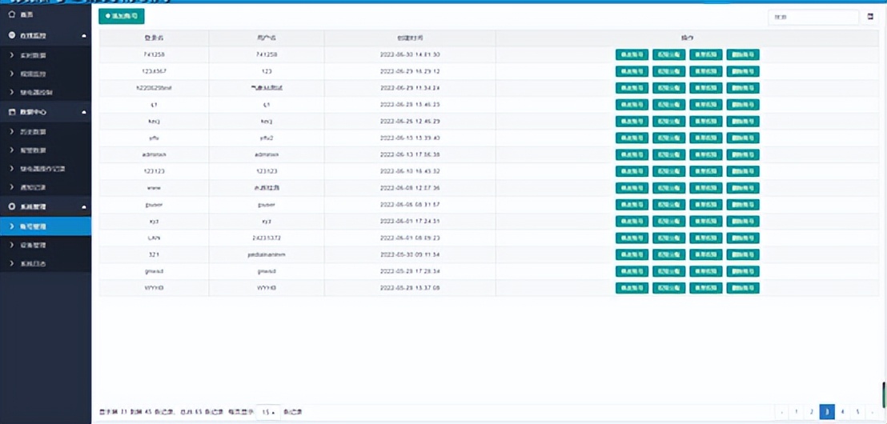887x424 pixels.
Task: Click the green 添加账号 add account button
Action: tap(122, 16)
